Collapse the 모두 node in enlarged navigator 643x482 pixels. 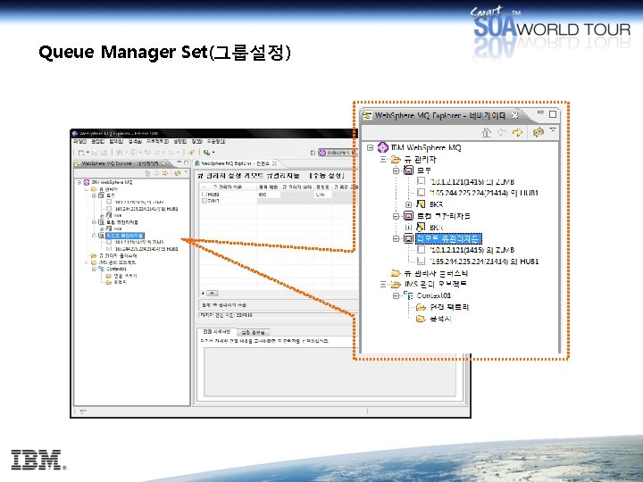397,170
